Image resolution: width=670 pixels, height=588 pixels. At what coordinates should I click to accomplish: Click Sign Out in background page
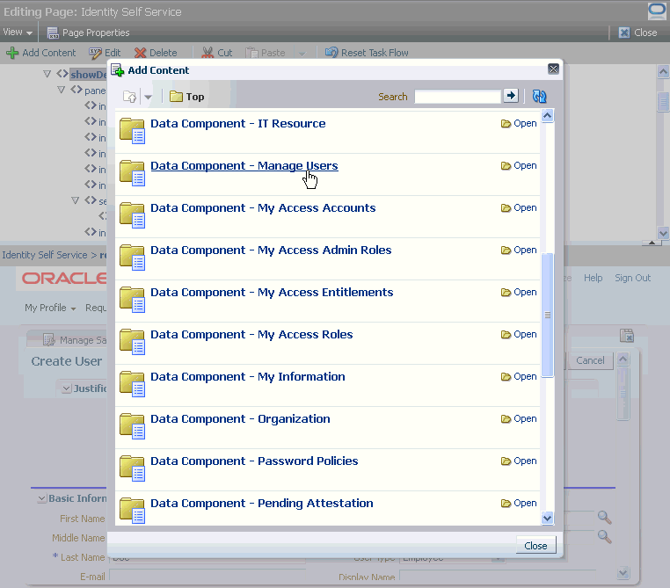point(632,278)
